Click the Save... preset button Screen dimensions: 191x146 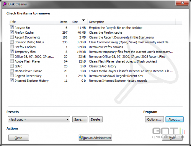tap(80, 119)
